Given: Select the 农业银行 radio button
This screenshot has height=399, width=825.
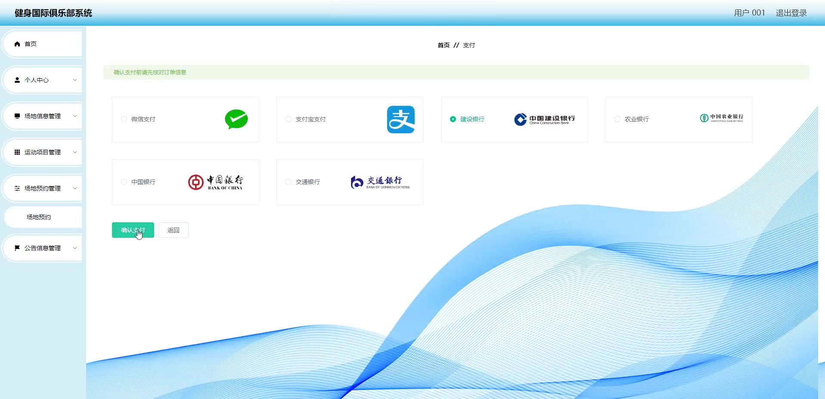Looking at the screenshot, I should [617, 119].
